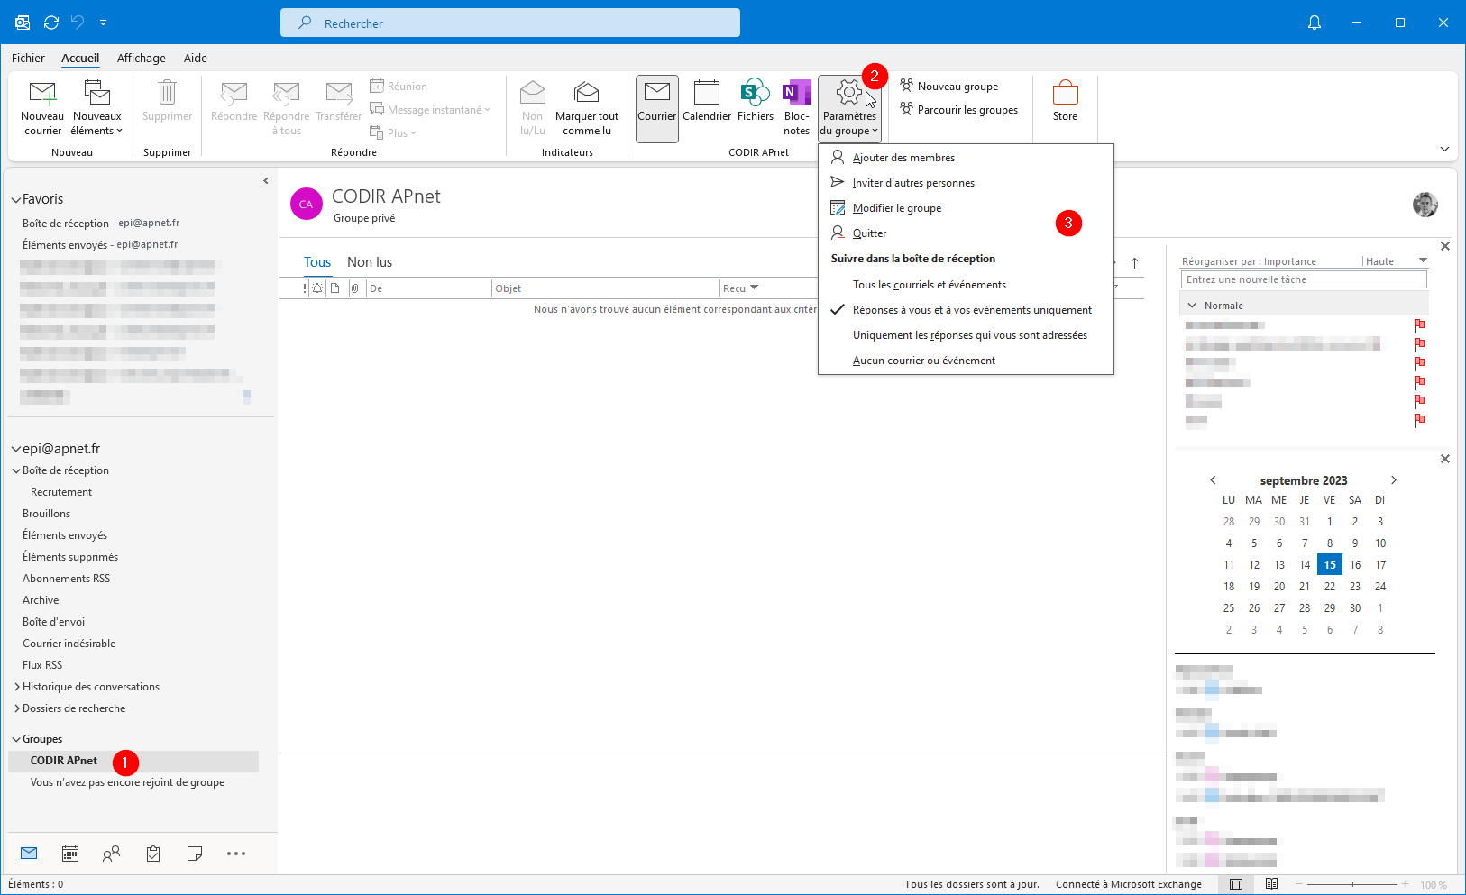Switch to Calendar view icon
1466x895 pixels.
[70, 854]
